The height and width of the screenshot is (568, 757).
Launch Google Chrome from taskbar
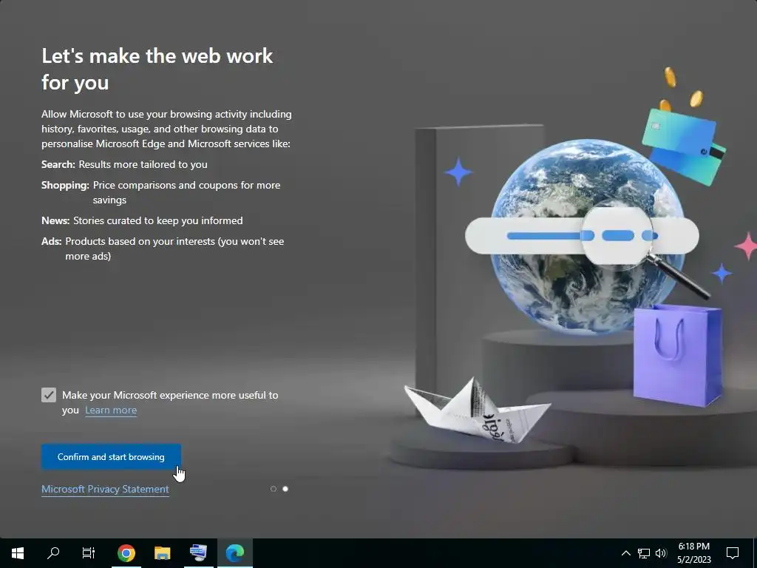(126, 553)
